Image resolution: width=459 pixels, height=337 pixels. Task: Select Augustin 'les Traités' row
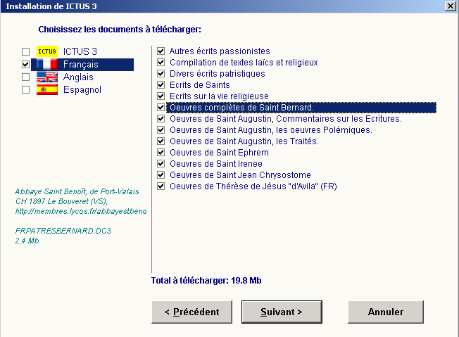click(x=244, y=141)
